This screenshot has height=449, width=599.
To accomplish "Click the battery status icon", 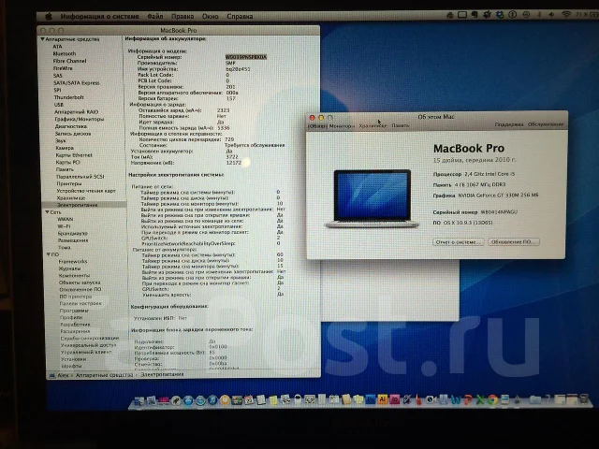I will 594,15.
